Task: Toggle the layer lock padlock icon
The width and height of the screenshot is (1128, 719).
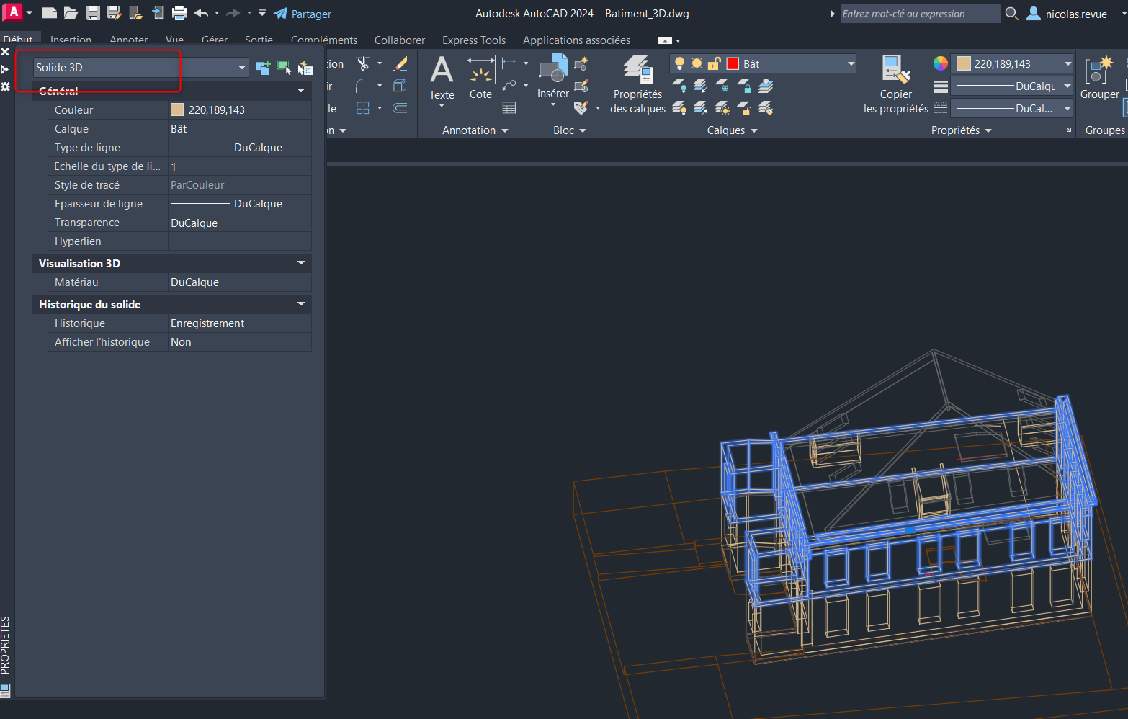Action: [714, 64]
